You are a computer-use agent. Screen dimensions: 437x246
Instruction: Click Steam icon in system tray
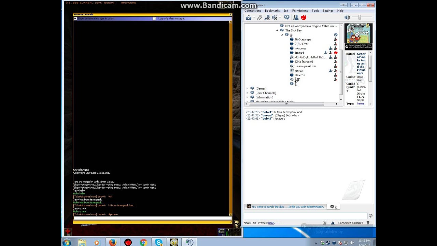(328, 243)
